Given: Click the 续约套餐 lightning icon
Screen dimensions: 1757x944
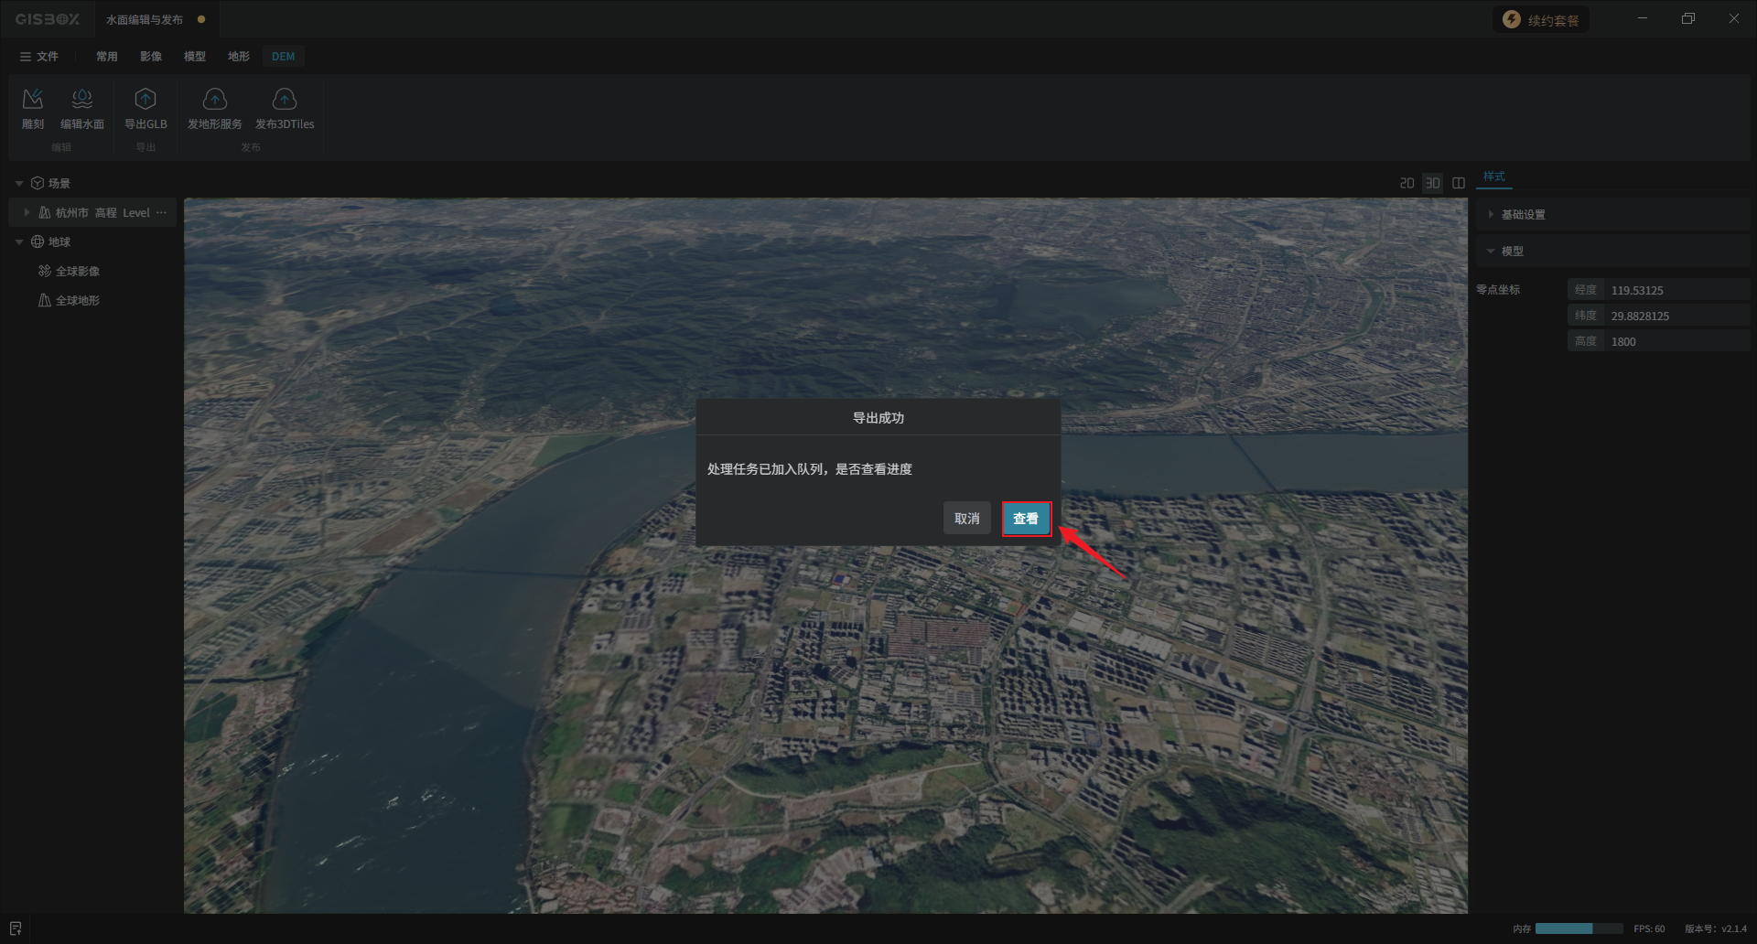Looking at the screenshot, I should tap(1512, 20).
